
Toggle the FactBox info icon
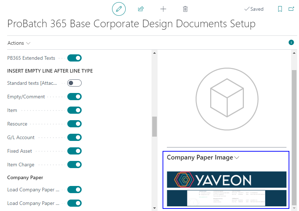291,42
